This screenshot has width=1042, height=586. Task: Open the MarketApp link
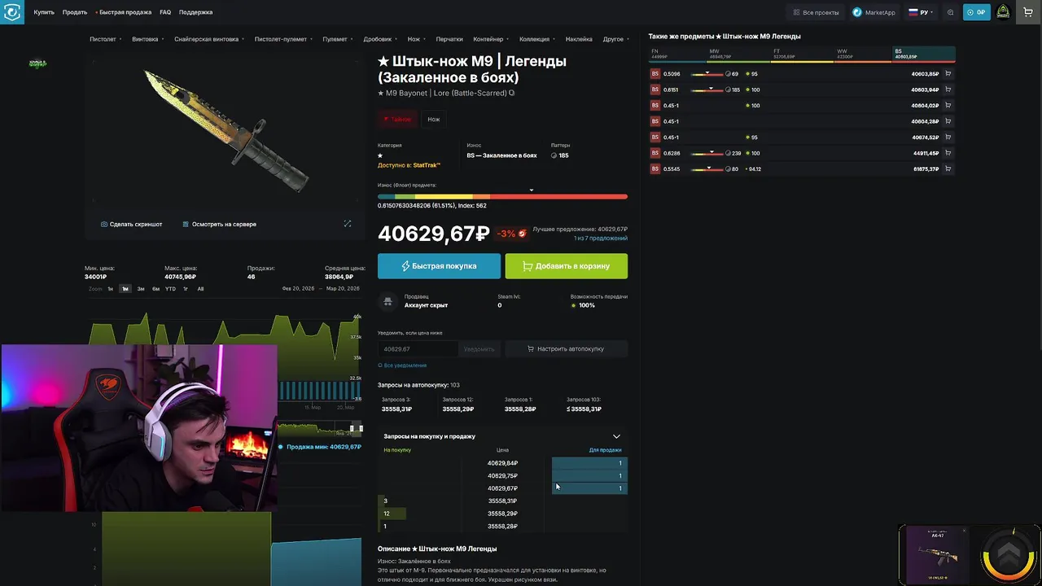click(873, 12)
